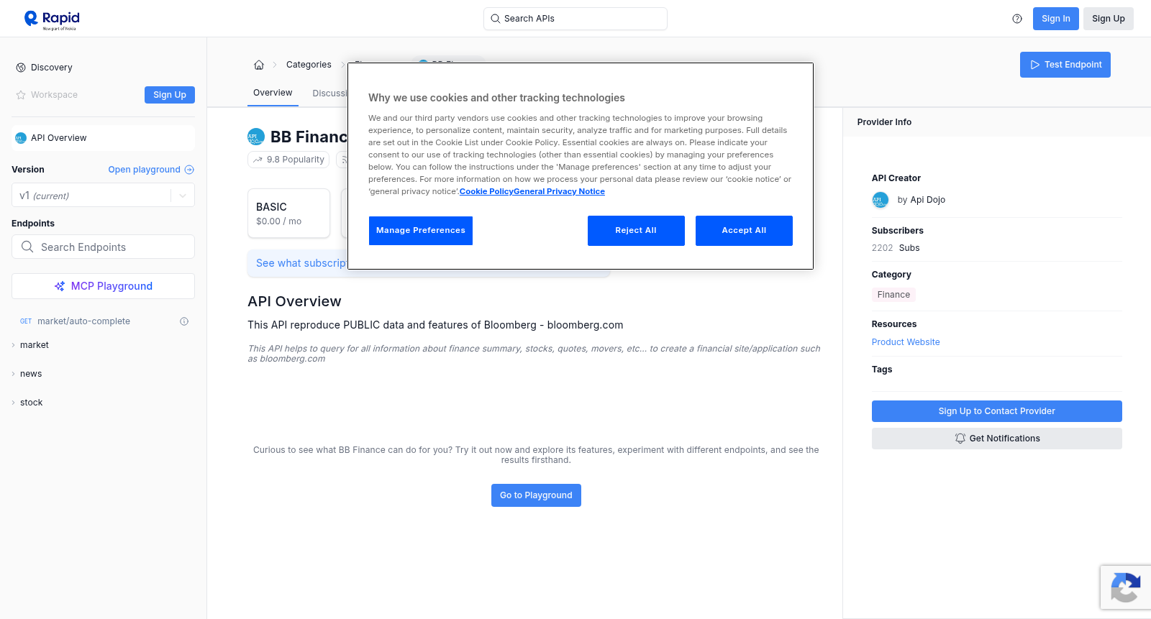Viewport: 1151px width, 619px height.
Task: Click the BB Finance API logo icon
Action: click(x=256, y=137)
